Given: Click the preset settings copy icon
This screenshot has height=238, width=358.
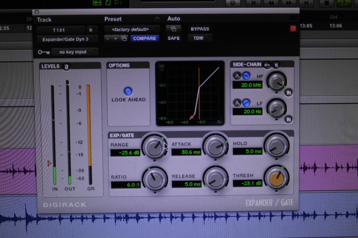Looking at the screenshot, I should pyautogui.click(x=124, y=38).
